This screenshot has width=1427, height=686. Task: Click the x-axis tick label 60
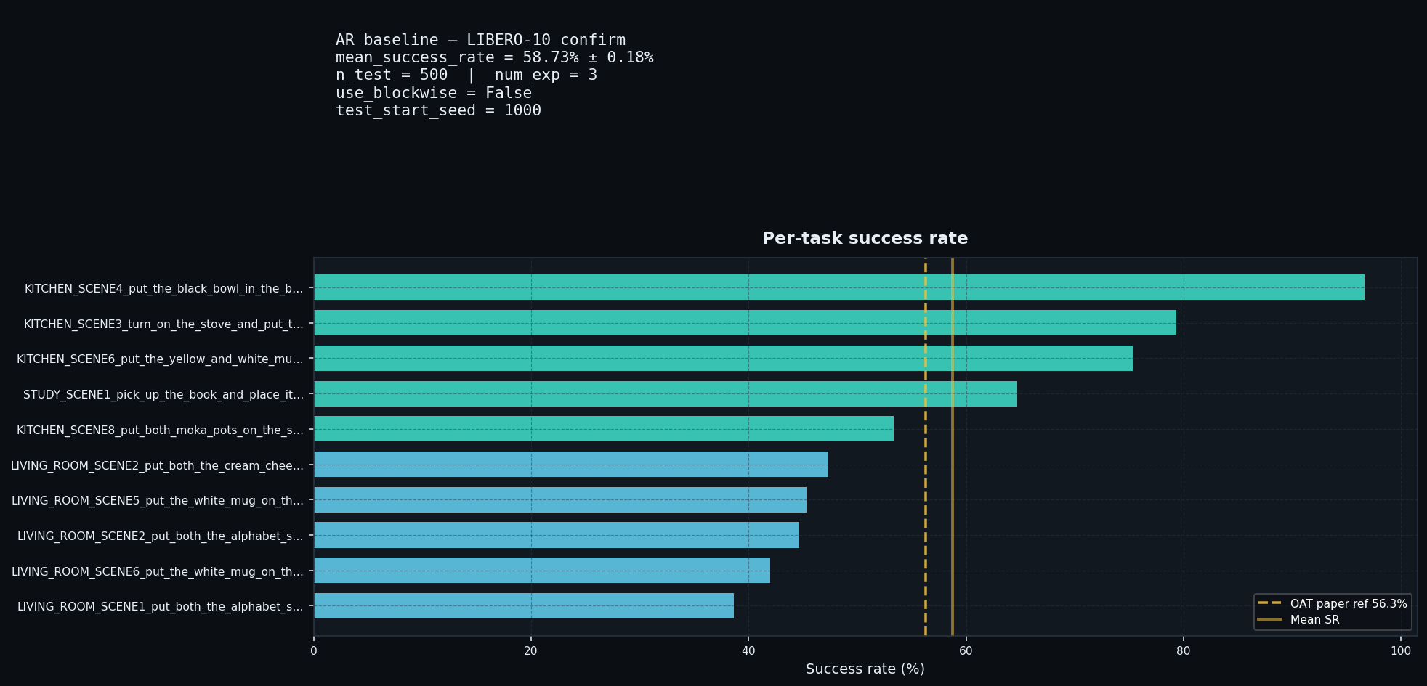(x=966, y=651)
